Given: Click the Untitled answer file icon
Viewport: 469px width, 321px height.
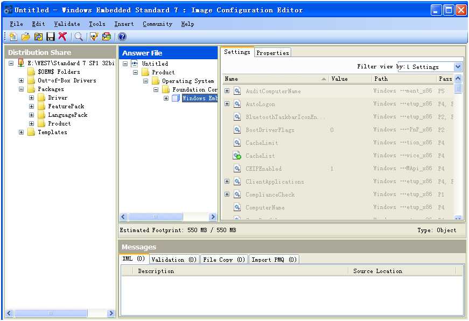Looking at the screenshot, I should [x=135, y=64].
